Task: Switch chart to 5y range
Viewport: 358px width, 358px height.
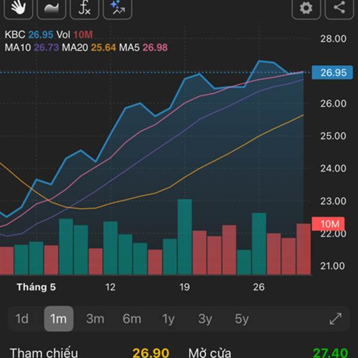Action: tap(242, 319)
